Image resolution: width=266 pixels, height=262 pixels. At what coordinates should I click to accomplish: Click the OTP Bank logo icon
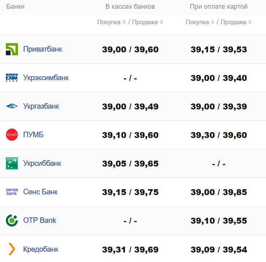coord(12,220)
